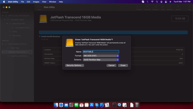Open Spotlight search in menu bar
The image size is (193, 109).
157,2
